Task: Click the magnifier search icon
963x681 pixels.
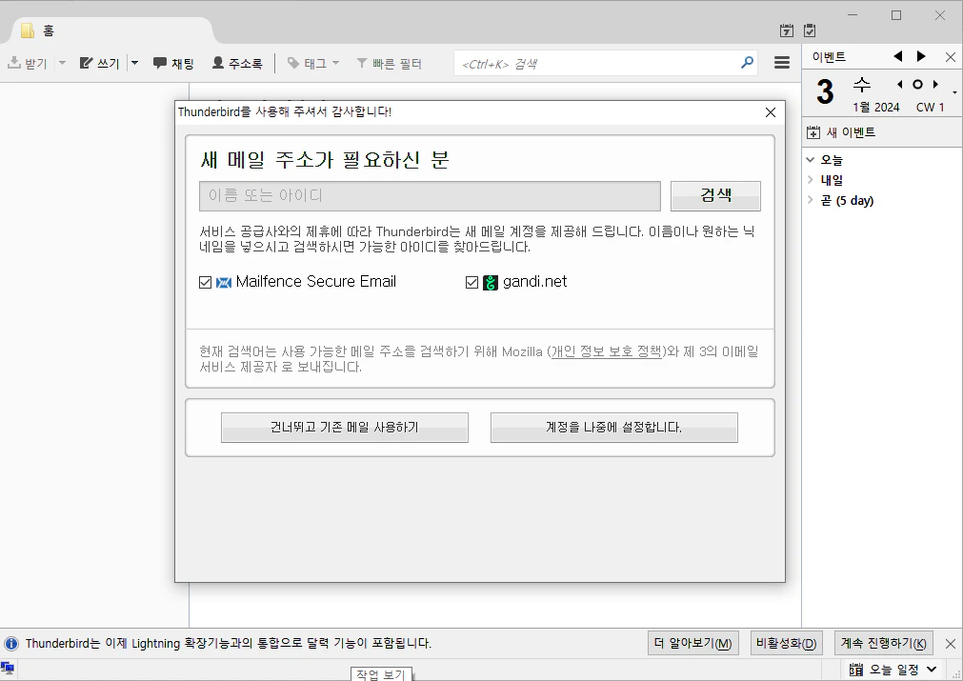Action: pyautogui.click(x=747, y=63)
